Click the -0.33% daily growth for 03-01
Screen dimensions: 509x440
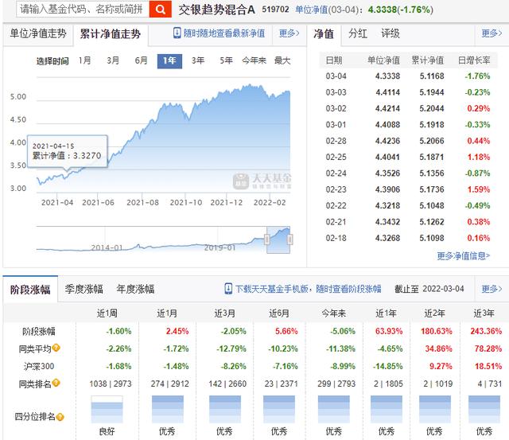point(477,125)
